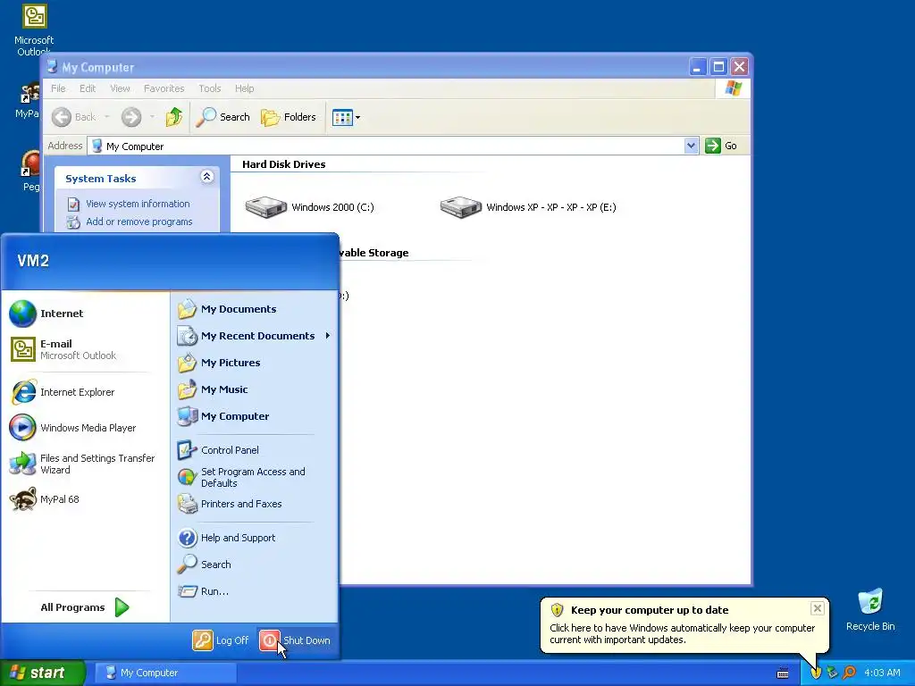Screen dimensions: 915x686
Task: Click the start button on taskbar
Action: [x=42, y=673]
